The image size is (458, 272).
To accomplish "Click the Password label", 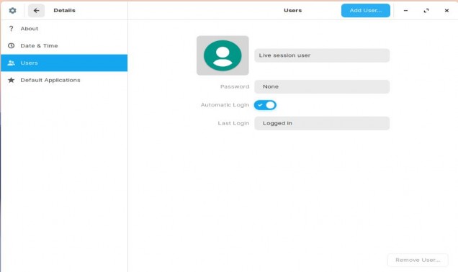I will (235, 86).
